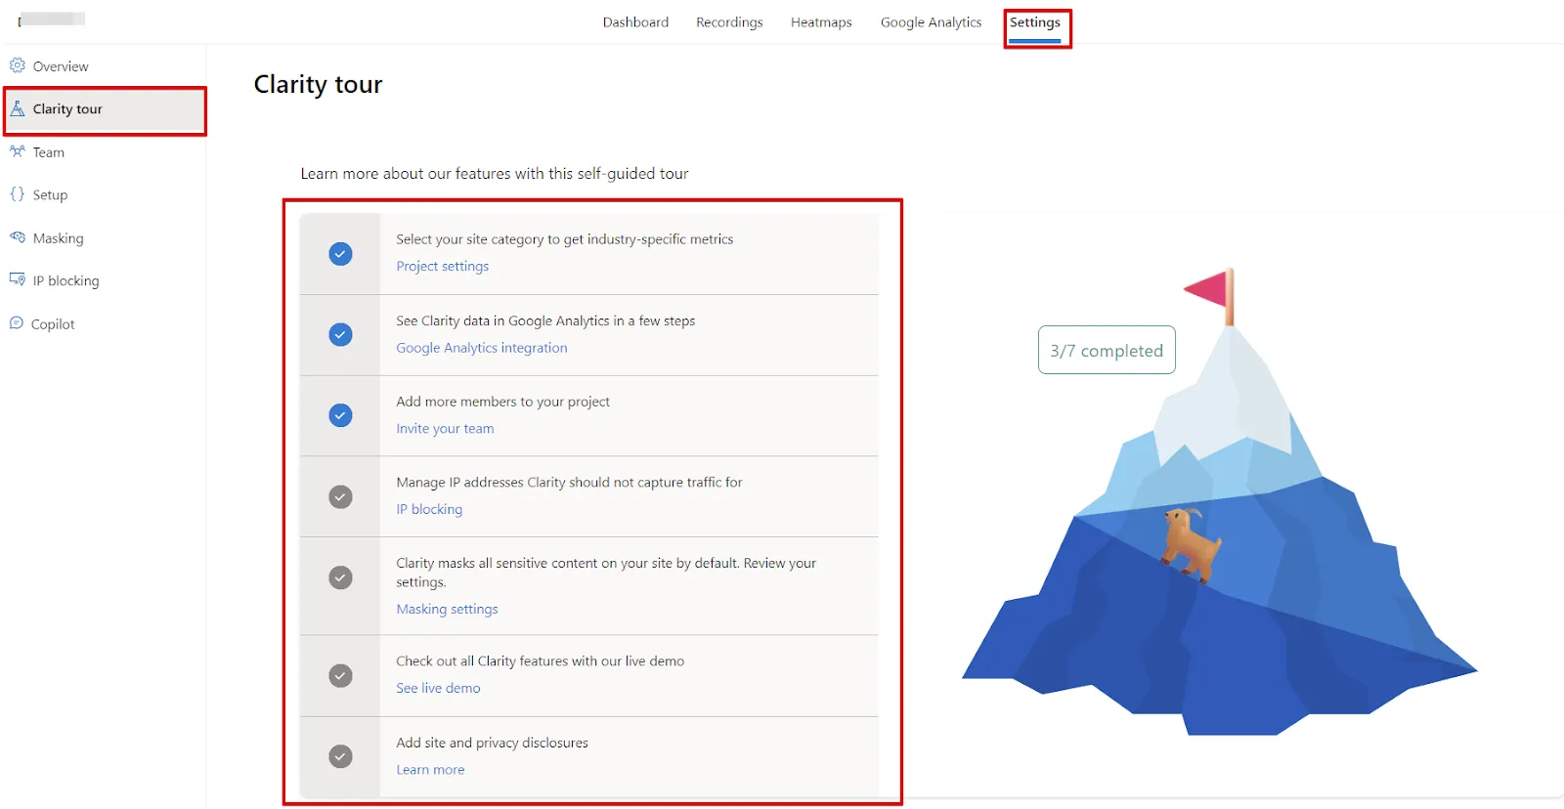
Task: Follow the Project settings link
Action: click(x=442, y=267)
